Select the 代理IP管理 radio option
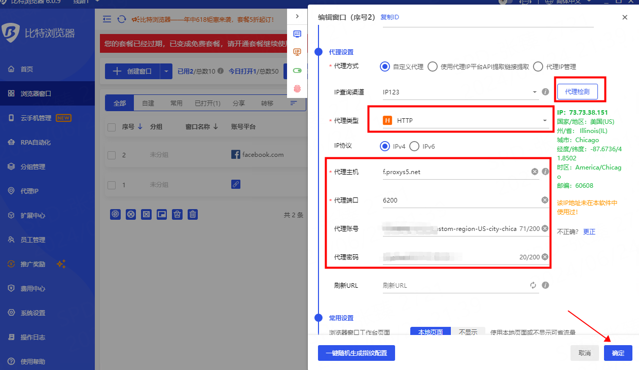 538,66
